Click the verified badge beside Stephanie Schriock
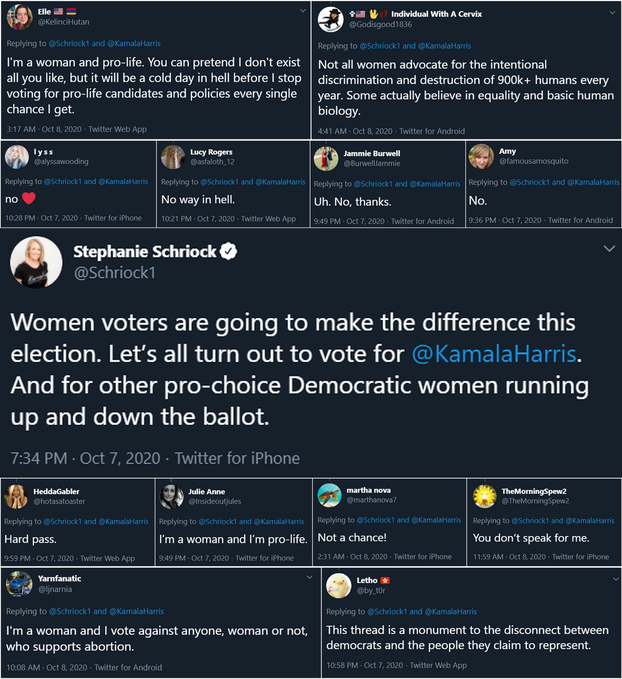The image size is (622, 679). tap(228, 251)
